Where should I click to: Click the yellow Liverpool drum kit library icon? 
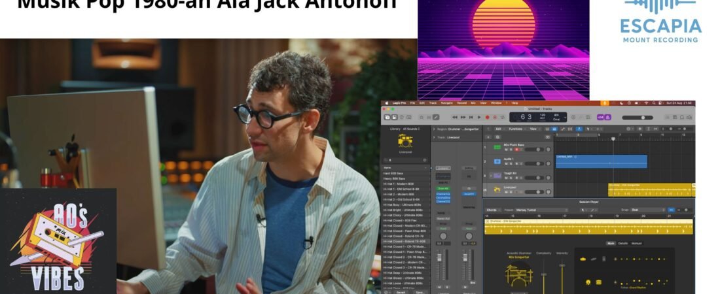[x=405, y=140]
